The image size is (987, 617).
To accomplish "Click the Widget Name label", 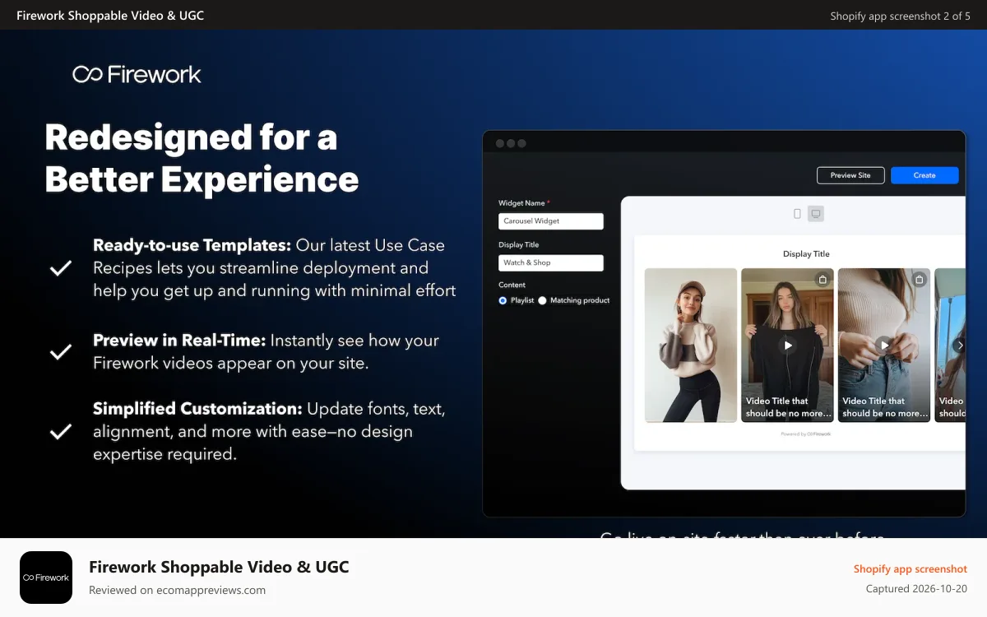I will (x=524, y=203).
